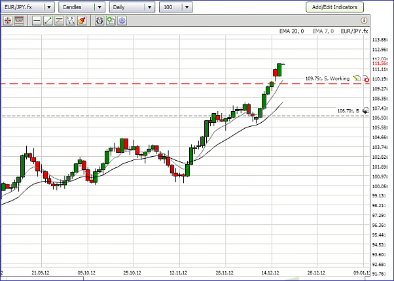394x281 pixels.
Task: Click the '109.75, S, Working' order label
Action: point(327,78)
